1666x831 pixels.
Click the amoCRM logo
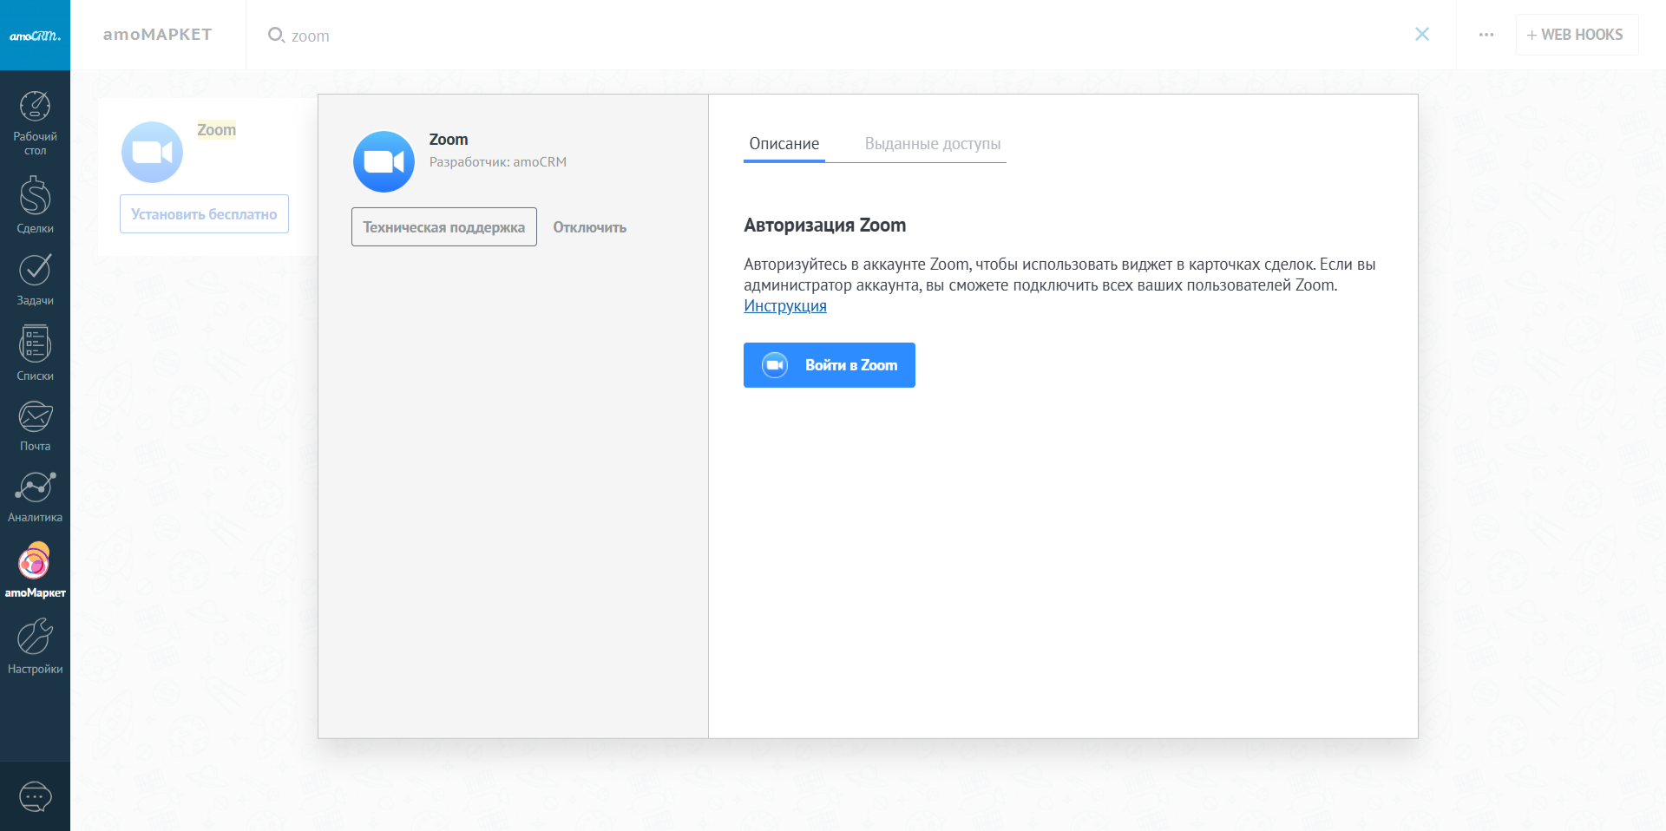tap(35, 36)
